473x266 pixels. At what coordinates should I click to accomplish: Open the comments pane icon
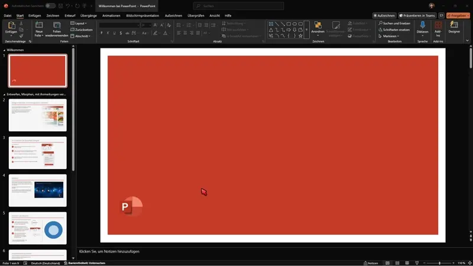click(441, 15)
